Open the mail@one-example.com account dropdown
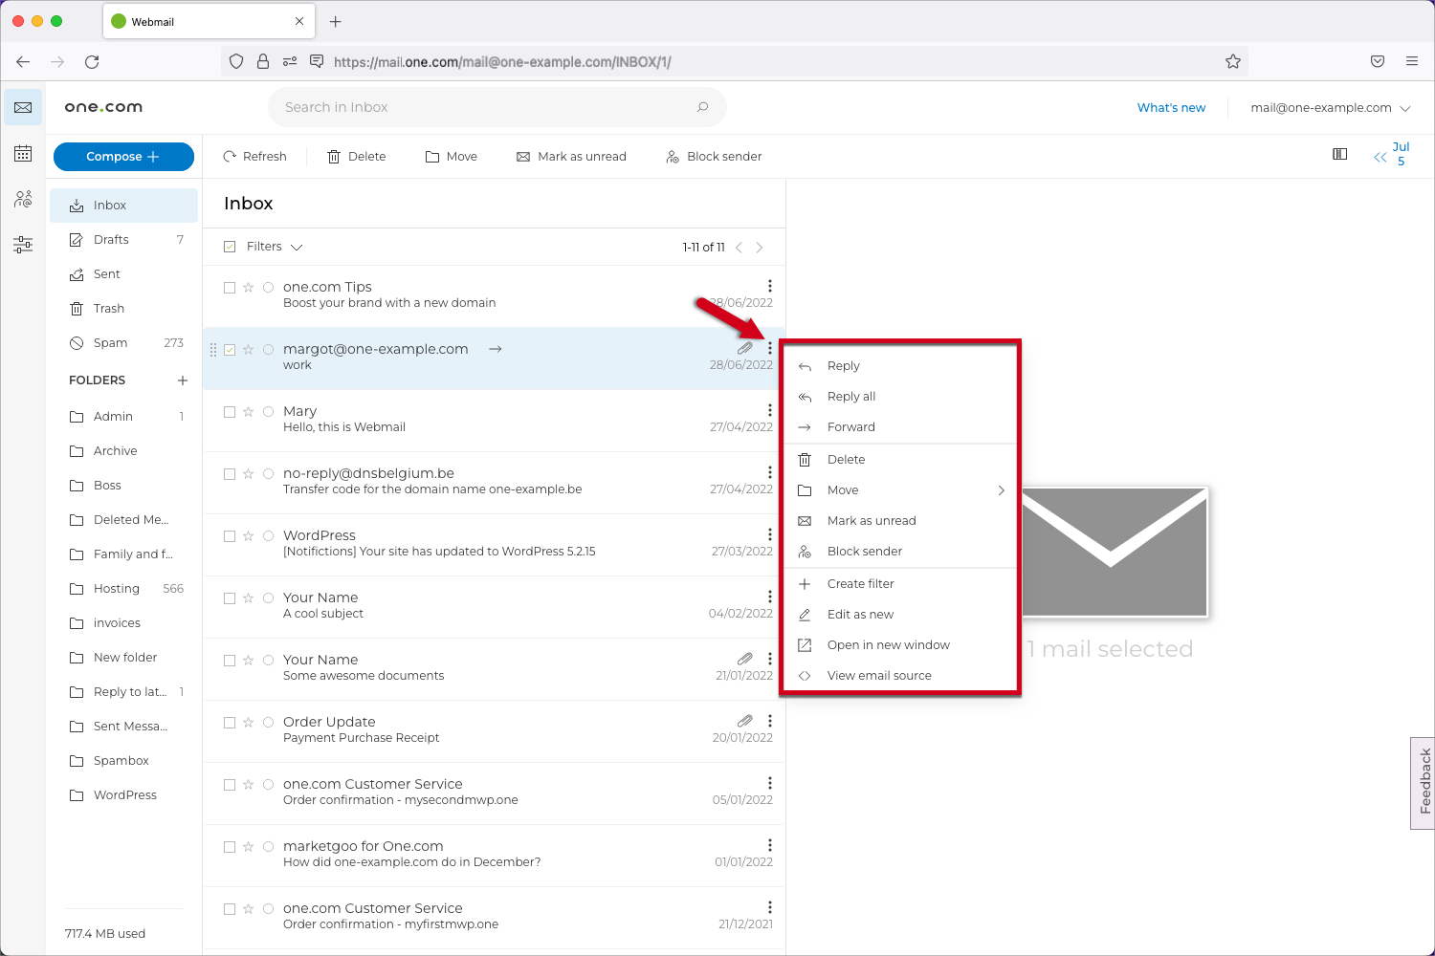 click(x=1330, y=107)
